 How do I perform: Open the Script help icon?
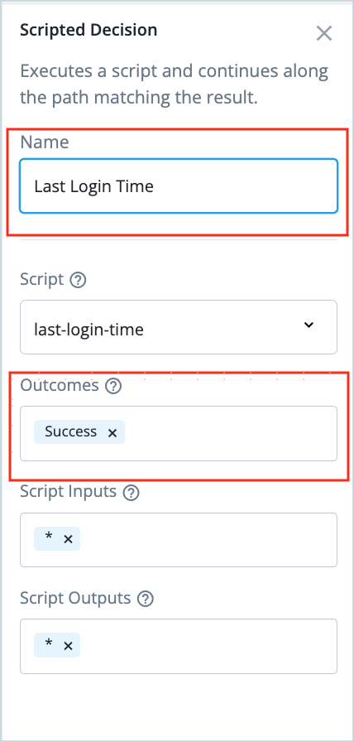[78, 281]
